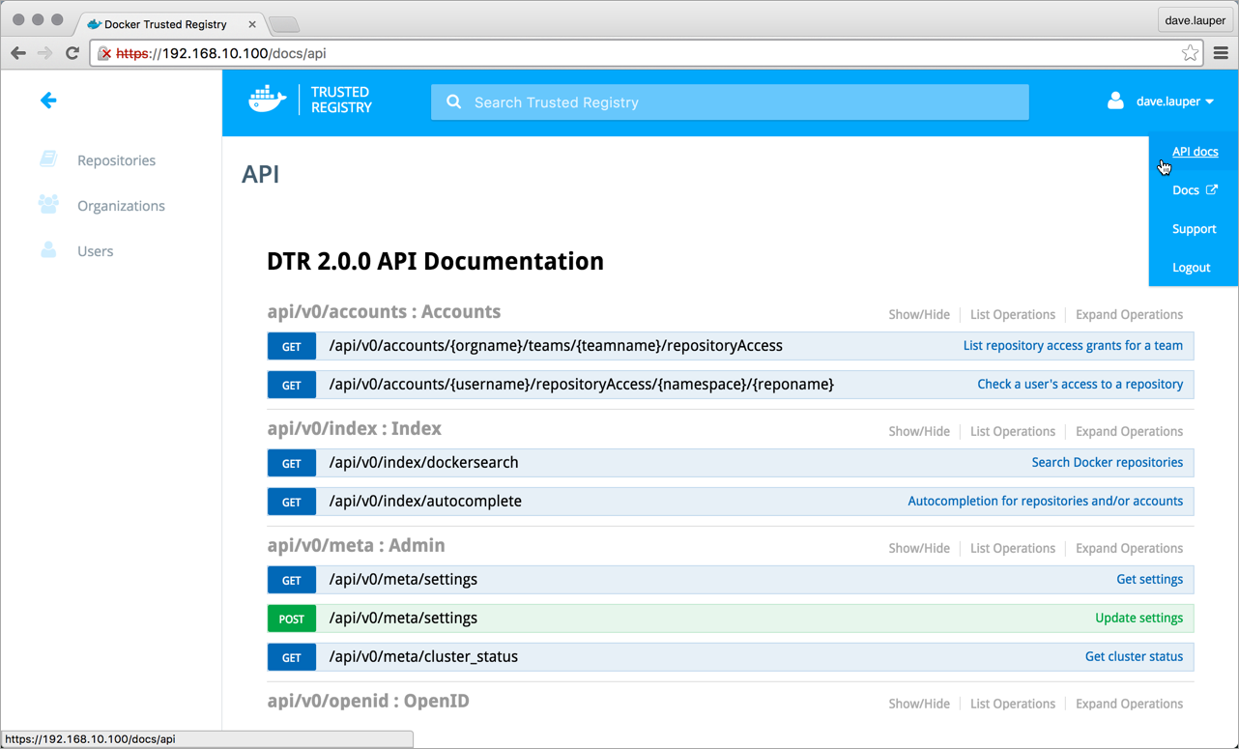Click the Update settings link
The height and width of the screenshot is (749, 1239).
(x=1139, y=618)
